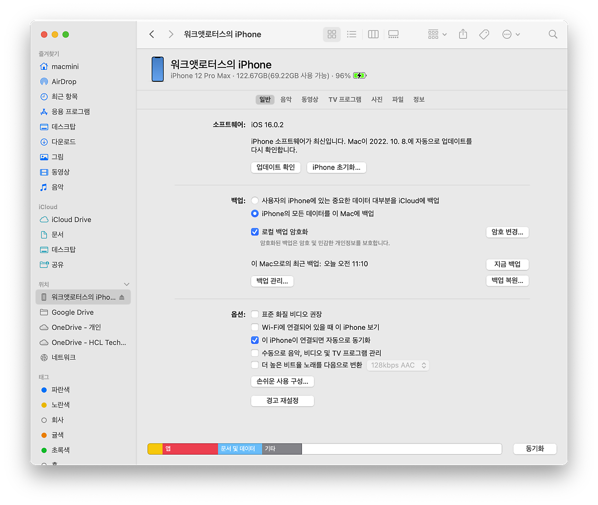Open 최근 항목 in sidebar
This screenshot has width=598, height=505.
coord(64,96)
